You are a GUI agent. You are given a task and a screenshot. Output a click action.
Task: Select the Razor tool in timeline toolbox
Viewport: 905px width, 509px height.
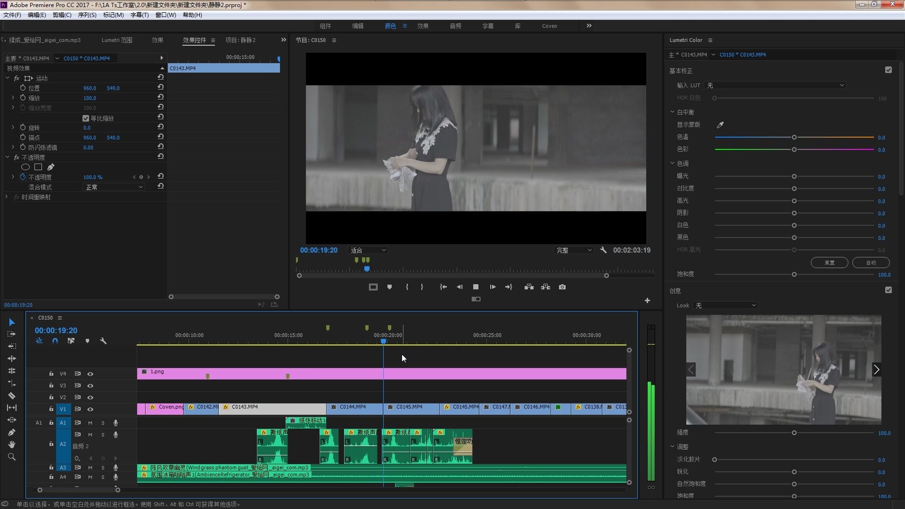tap(12, 396)
